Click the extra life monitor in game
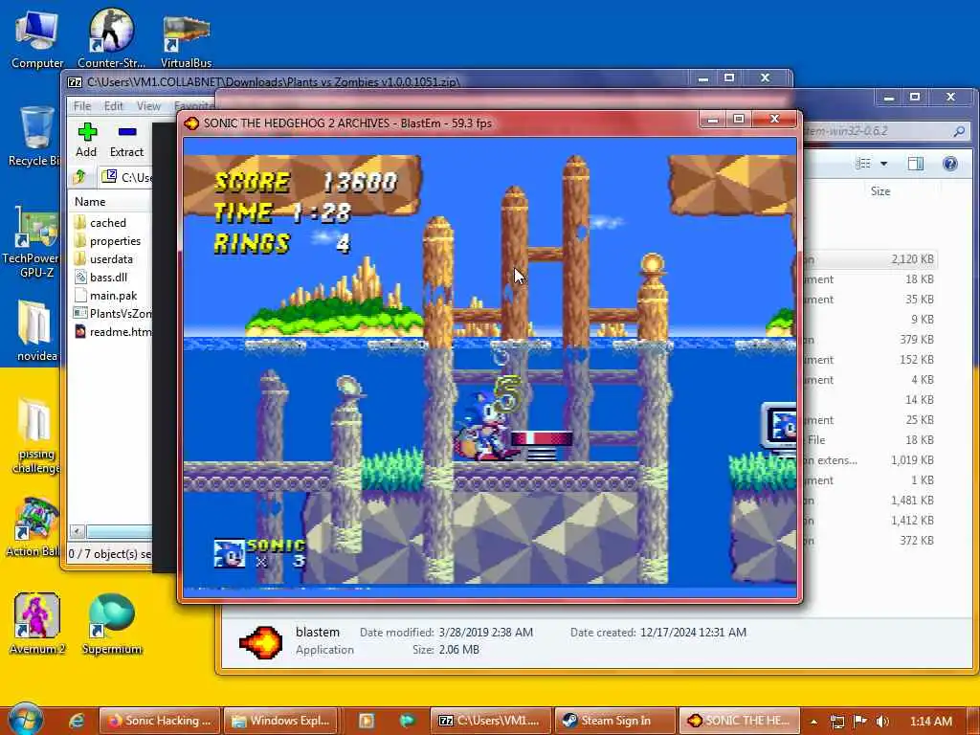Screen dimensions: 980x735 pos(779,428)
